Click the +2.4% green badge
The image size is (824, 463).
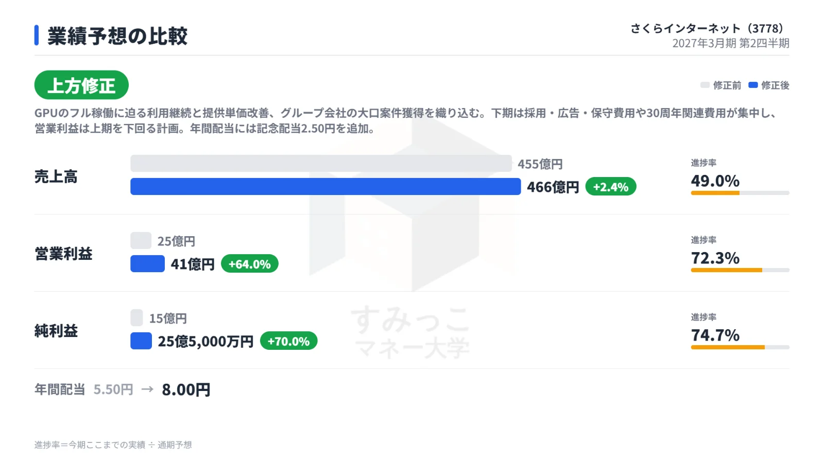(611, 186)
